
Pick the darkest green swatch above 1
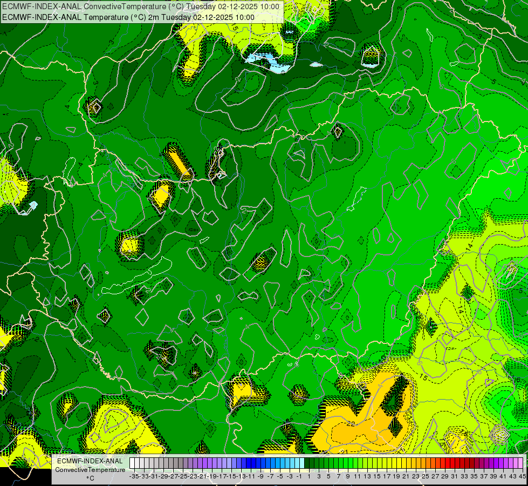(307, 463)
